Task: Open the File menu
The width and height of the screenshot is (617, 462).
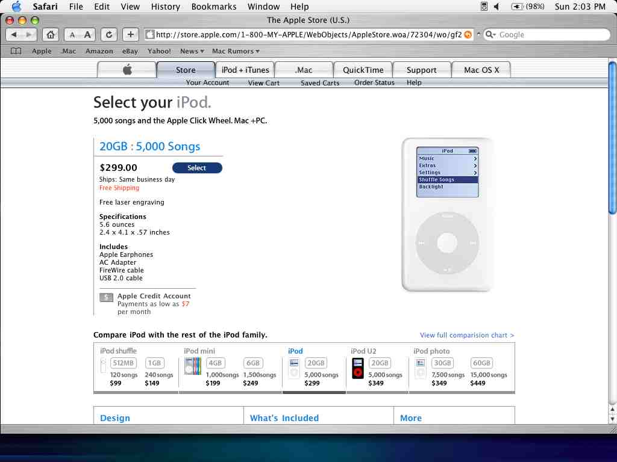Action: pyautogui.click(x=76, y=6)
